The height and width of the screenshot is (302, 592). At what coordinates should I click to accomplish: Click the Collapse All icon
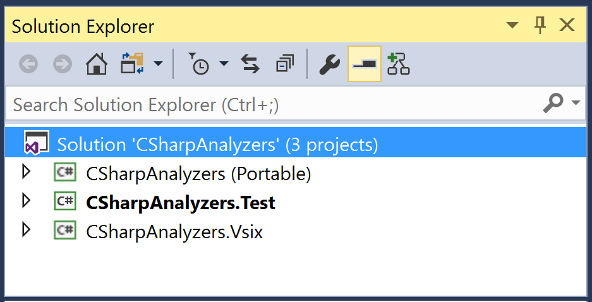click(x=285, y=64)
